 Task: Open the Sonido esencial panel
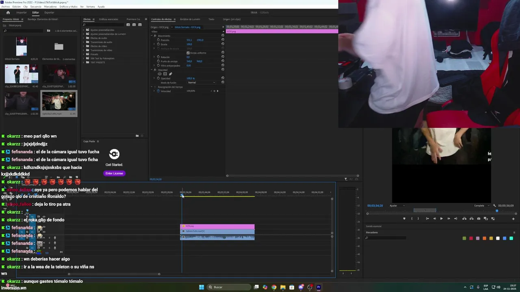pos(374,226)
